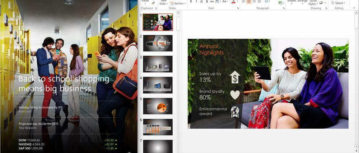The image size is (359, 153).
Task: Click the Environmental award text on slide
Action: [x=213, y=111]
